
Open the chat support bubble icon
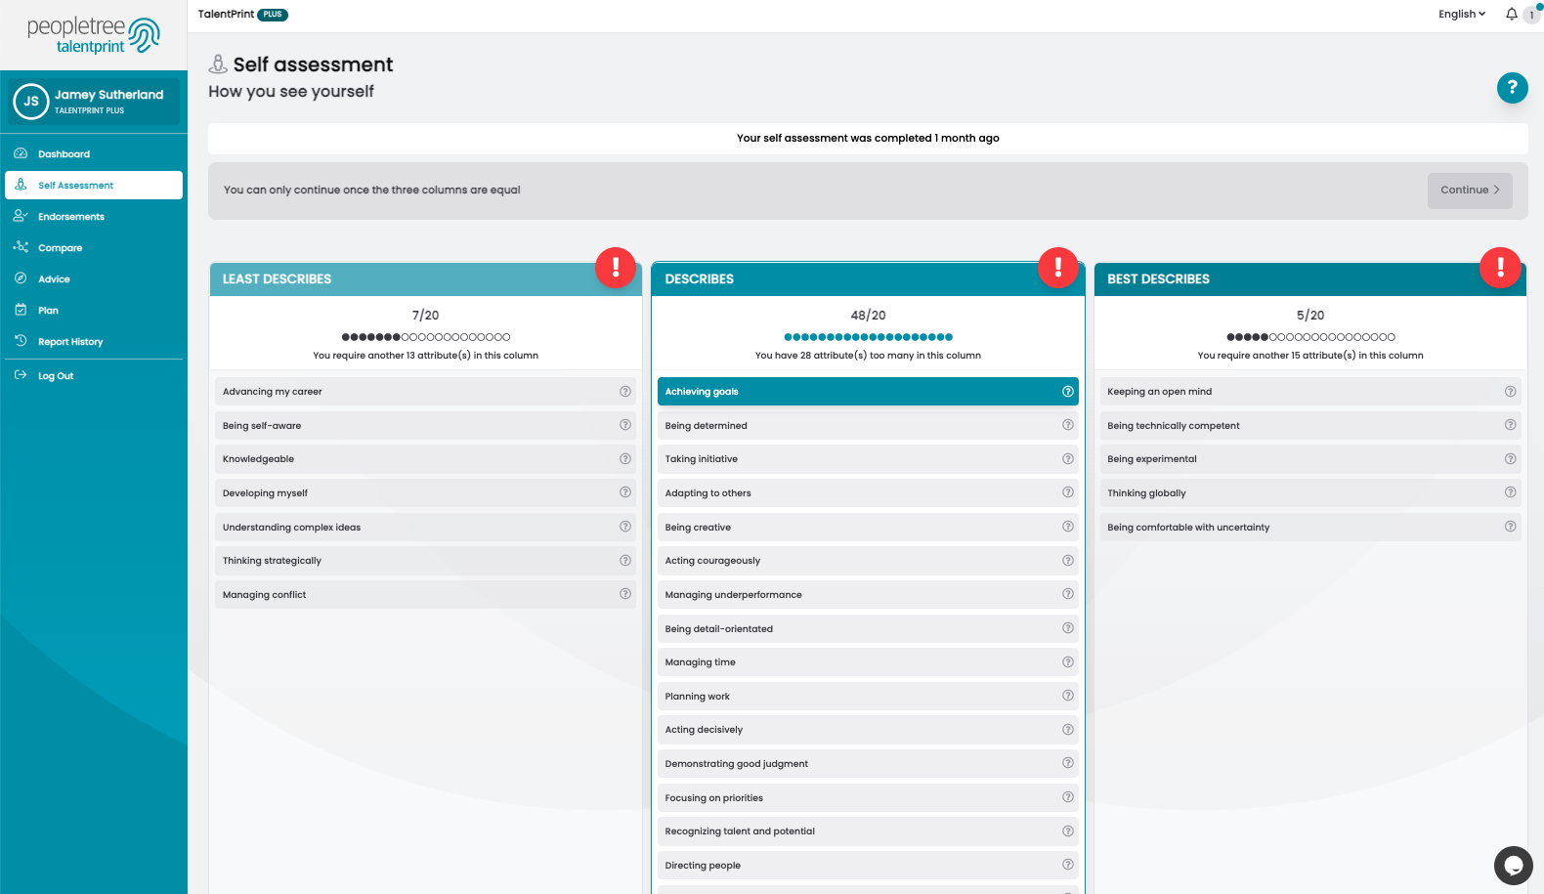[1513, 866]
